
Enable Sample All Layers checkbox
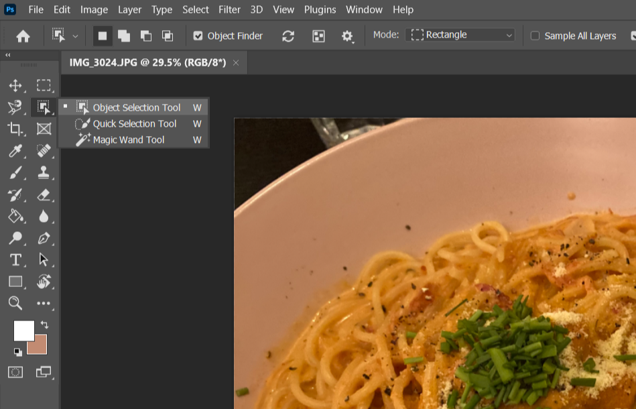click(535, 36)
